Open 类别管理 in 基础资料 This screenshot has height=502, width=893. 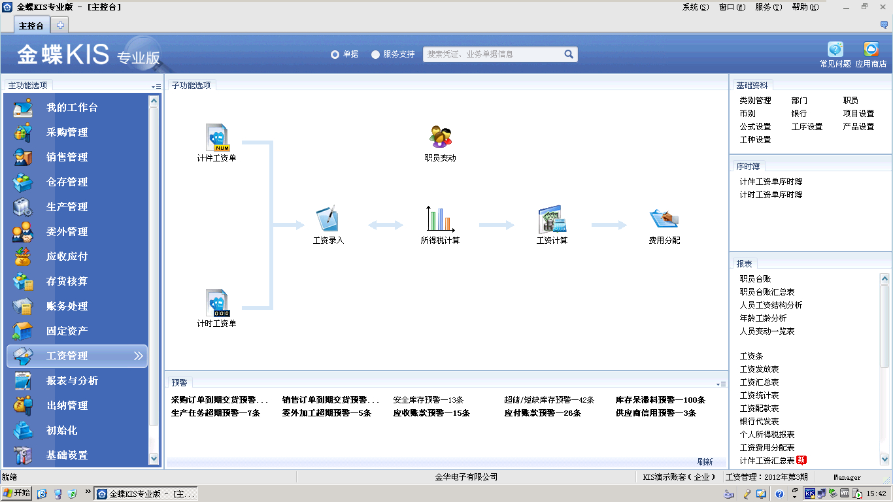click(x=755, y=101)
